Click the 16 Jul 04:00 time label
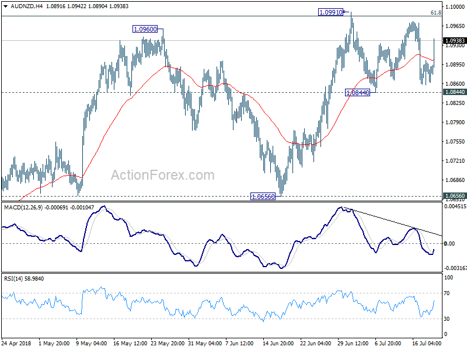This screenshot has height=350, width=467. pyautogui.click(x=427, y=343)
